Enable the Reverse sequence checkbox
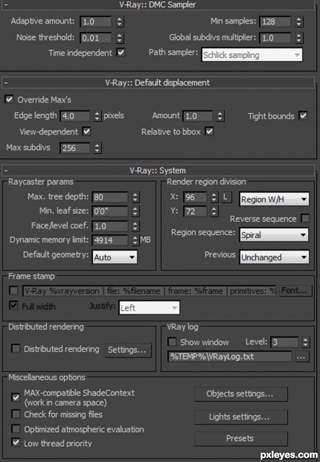This screenshot has width=320, height=462. pos(305,218)
